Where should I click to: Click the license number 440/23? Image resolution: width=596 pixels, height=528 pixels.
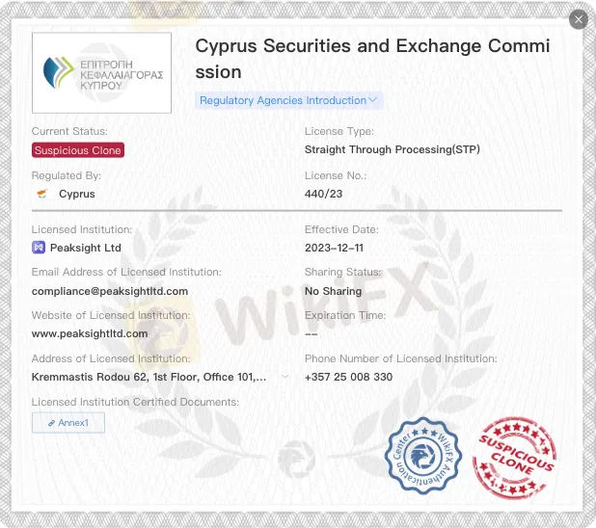click(323, 194)
